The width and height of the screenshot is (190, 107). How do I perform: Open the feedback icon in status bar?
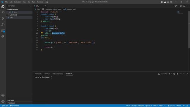[183, 106]
